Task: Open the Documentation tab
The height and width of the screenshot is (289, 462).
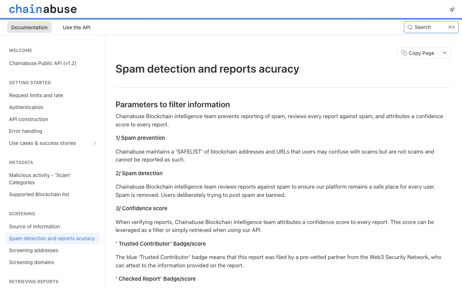Action: [x=29, y=27]
